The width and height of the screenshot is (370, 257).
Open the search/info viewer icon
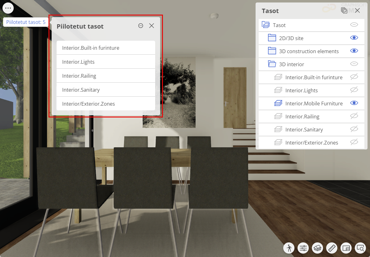tap(360, 248)
